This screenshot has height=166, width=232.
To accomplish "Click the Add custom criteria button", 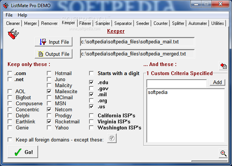I will point(217,82).
